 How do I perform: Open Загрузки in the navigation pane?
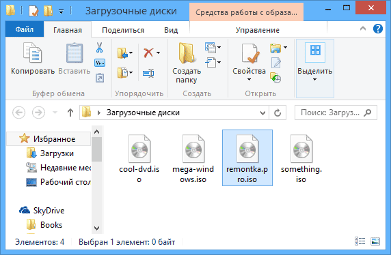(x=50, y=153)
